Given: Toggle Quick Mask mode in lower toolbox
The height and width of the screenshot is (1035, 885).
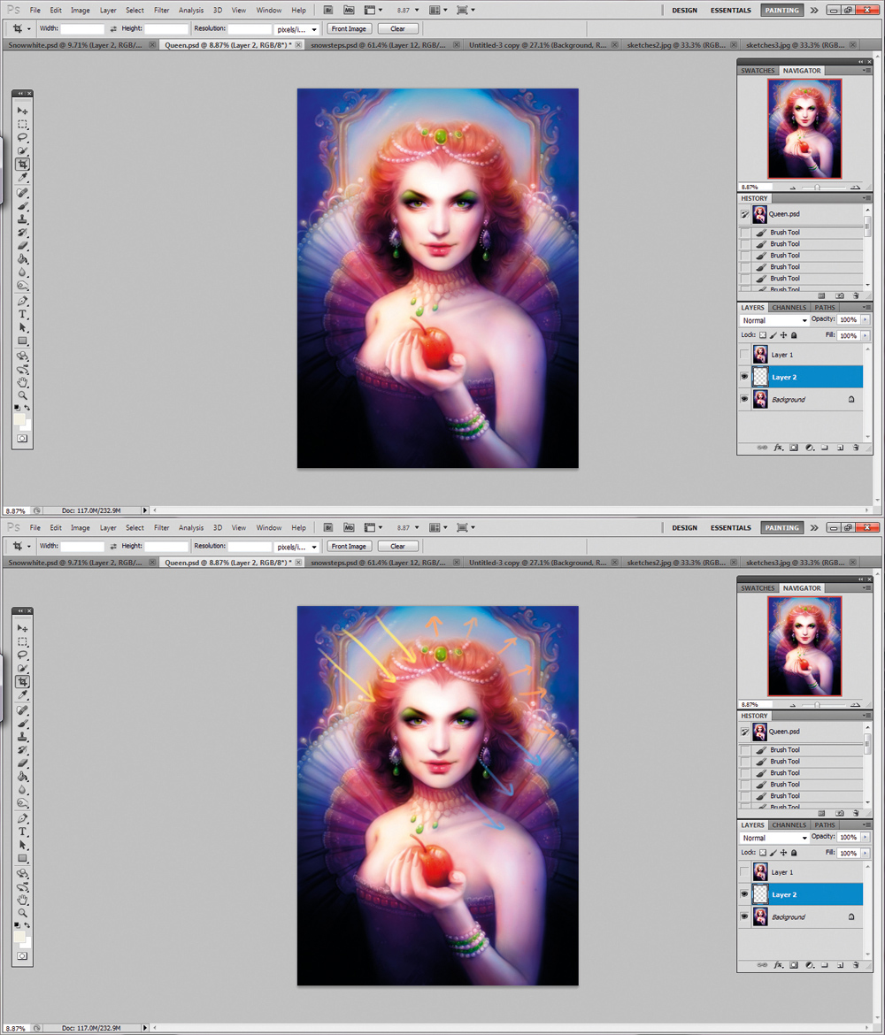Looking at the screenshot, I should pyautogui.click(x=22, y=955).
